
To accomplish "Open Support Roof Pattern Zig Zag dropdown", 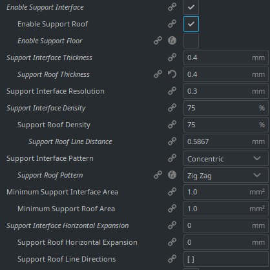I will click(x=226, y=175).
